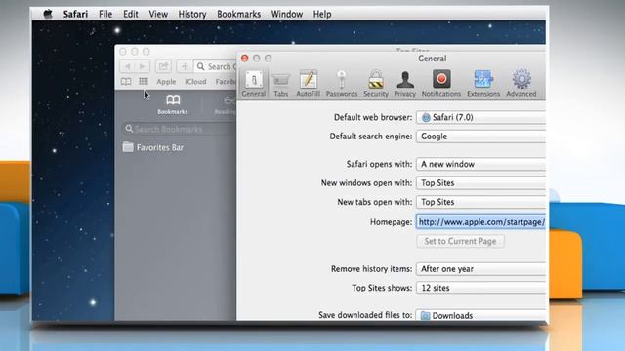Open the Safari menu

tap(75, 15)
